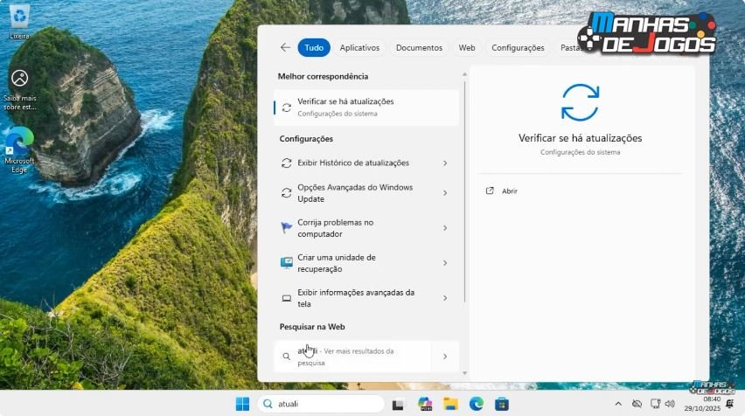
Task: Expand Corrija problemas no computador chevron
Action: (x=445, y=228)
